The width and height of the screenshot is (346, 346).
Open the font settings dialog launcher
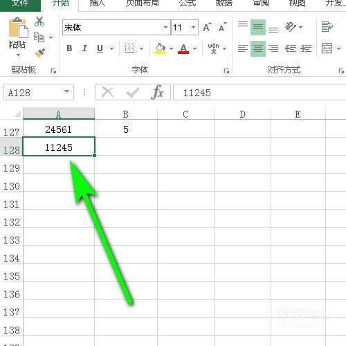point(226,71)
